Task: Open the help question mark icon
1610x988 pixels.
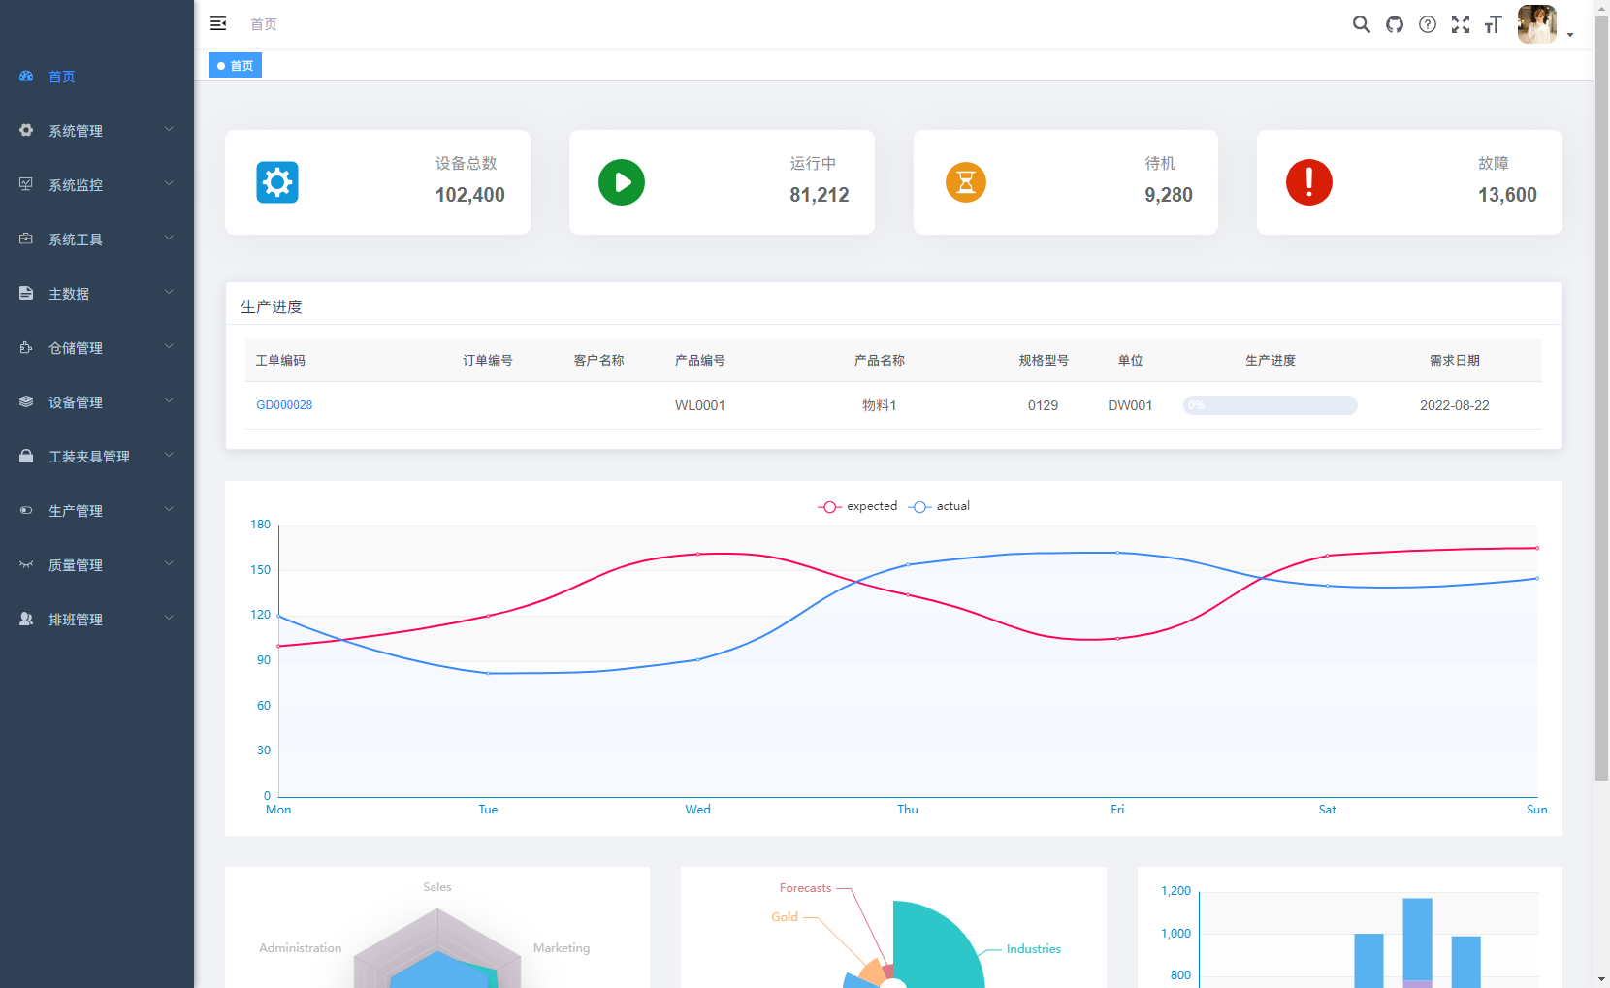Action: coord(1428,24)
